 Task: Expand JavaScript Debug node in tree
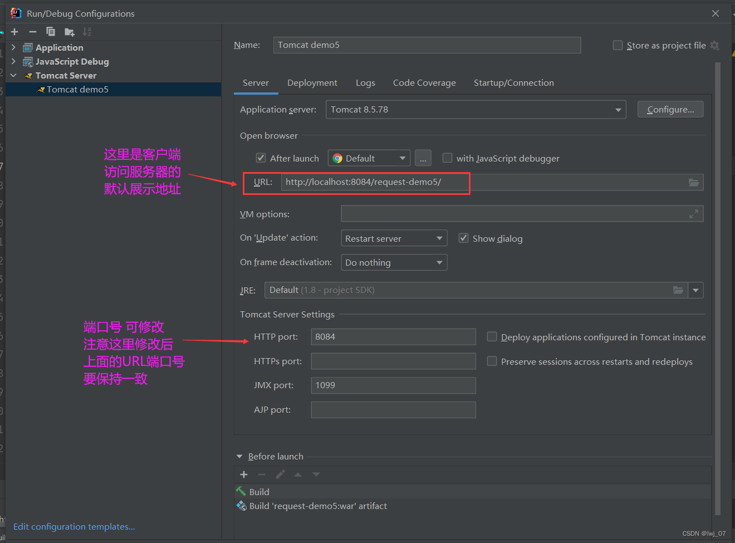coord(13,61)
